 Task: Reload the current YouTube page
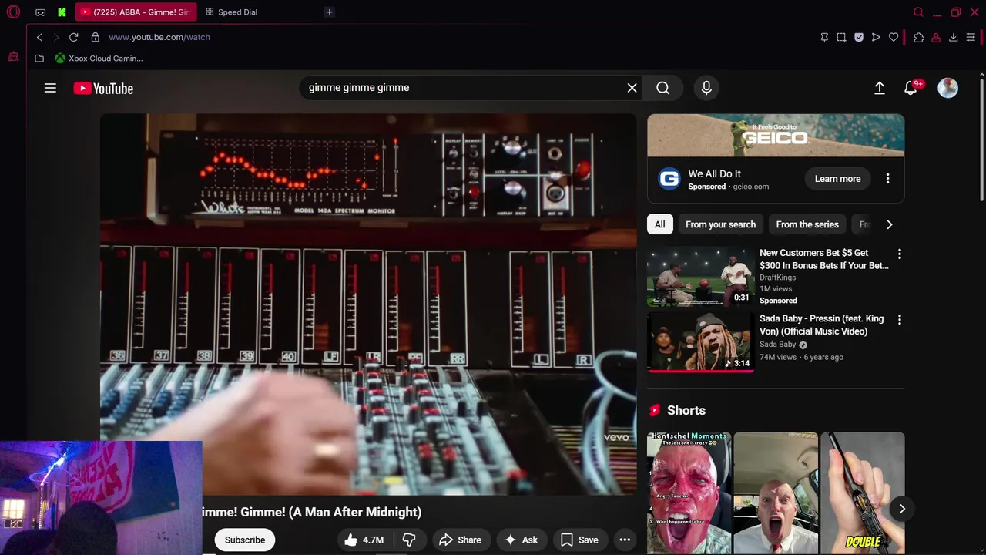pos(74,37)
